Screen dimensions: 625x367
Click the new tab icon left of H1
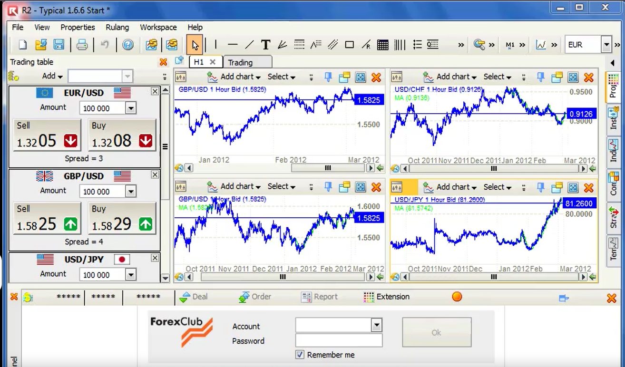(179, 60)
